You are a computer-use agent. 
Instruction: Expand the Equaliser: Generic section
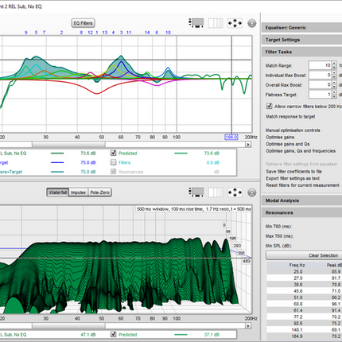(x=301, y=28)
